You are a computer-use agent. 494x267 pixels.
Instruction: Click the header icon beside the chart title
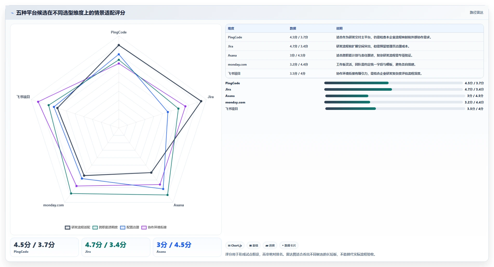pyautogui.click(x=12, y=13)
